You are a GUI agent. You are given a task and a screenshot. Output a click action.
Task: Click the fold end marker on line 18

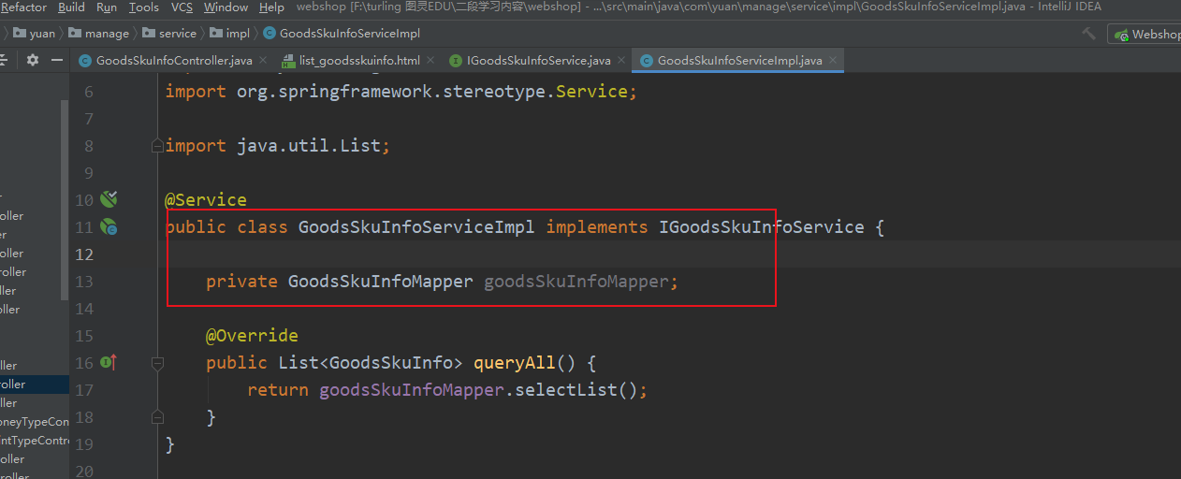pos(157,416)
